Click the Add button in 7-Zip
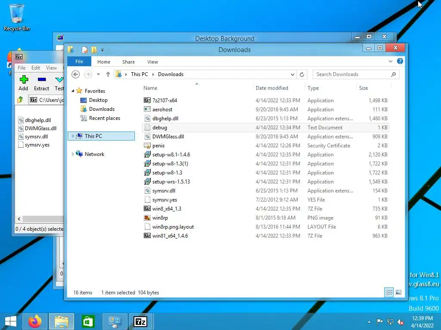The width and height of the screenshot is (441, 330). (x=23, y=83)
